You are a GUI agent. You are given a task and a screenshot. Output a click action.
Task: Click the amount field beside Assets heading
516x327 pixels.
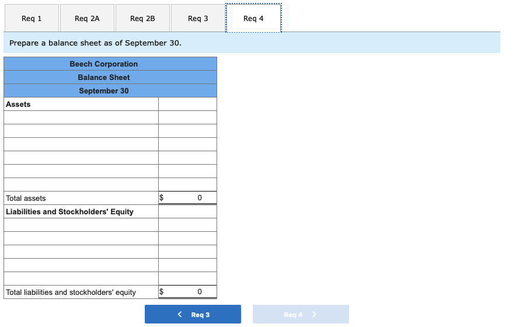point(187,104)
